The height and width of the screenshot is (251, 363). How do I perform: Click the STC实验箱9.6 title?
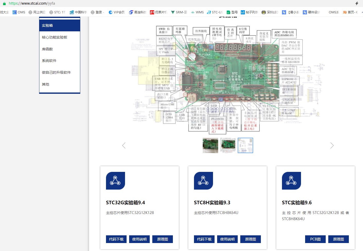coord(297,203)
